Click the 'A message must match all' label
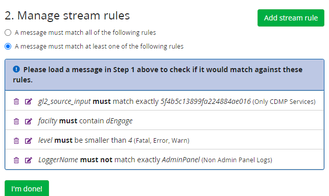The image size is (329, 196). tap(85, 33)
